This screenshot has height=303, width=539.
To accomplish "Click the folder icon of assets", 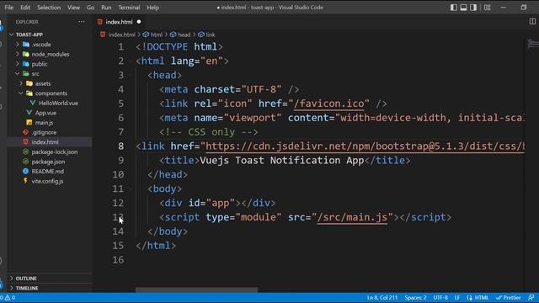I will pyautogui.click(x=29, y=83).
